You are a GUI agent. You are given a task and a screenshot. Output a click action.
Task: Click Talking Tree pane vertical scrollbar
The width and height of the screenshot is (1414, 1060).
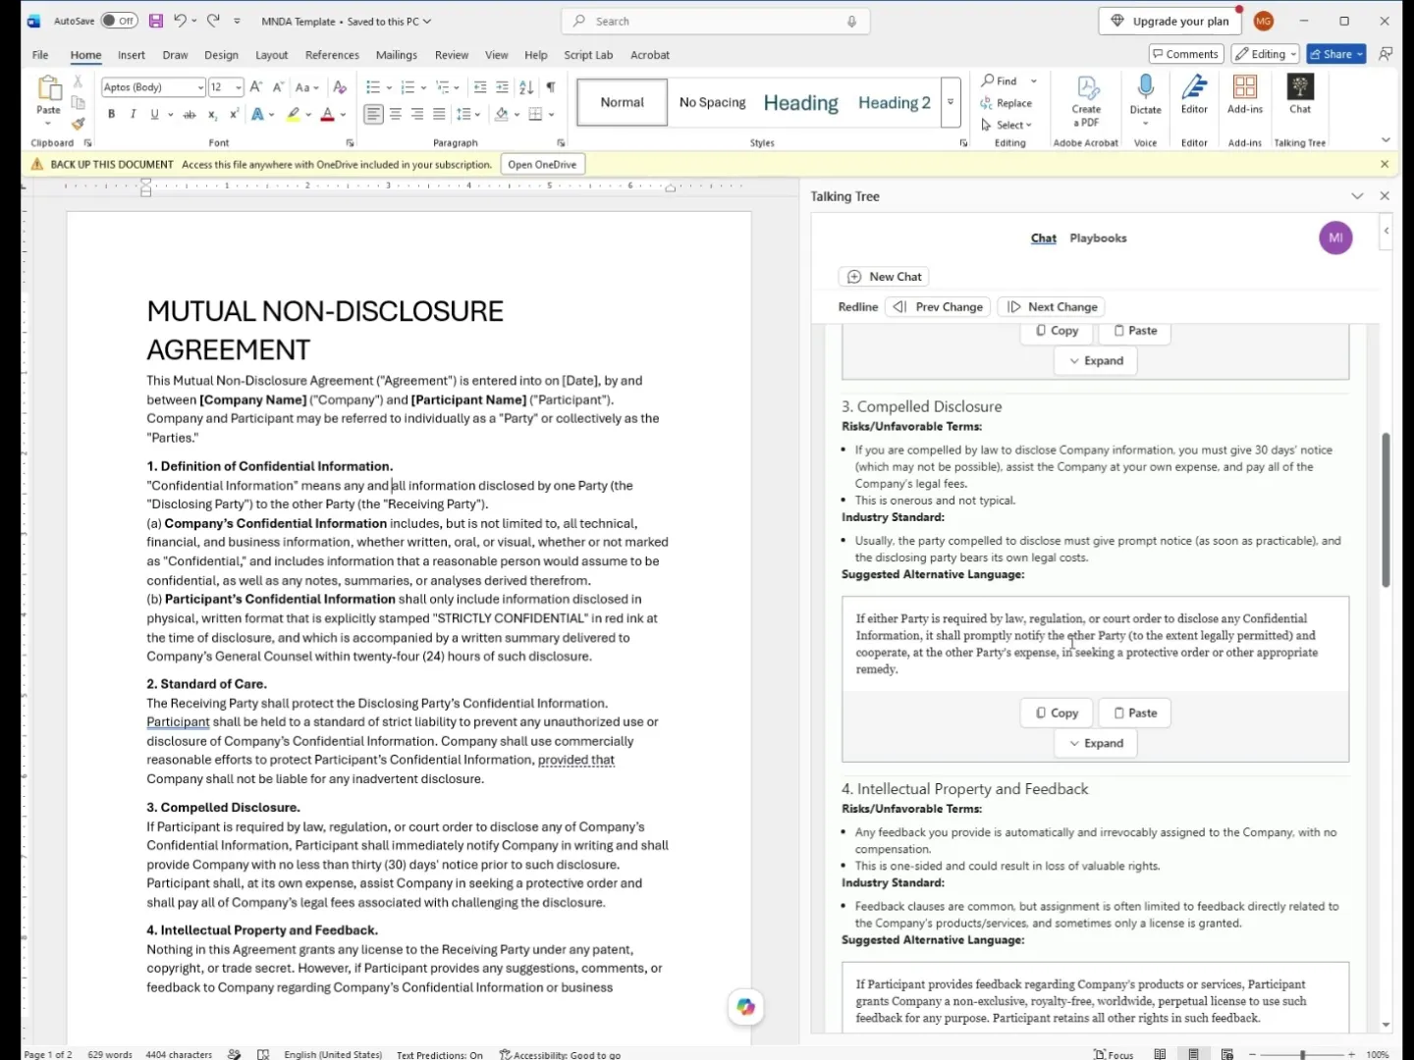[x=1386, y=509]
